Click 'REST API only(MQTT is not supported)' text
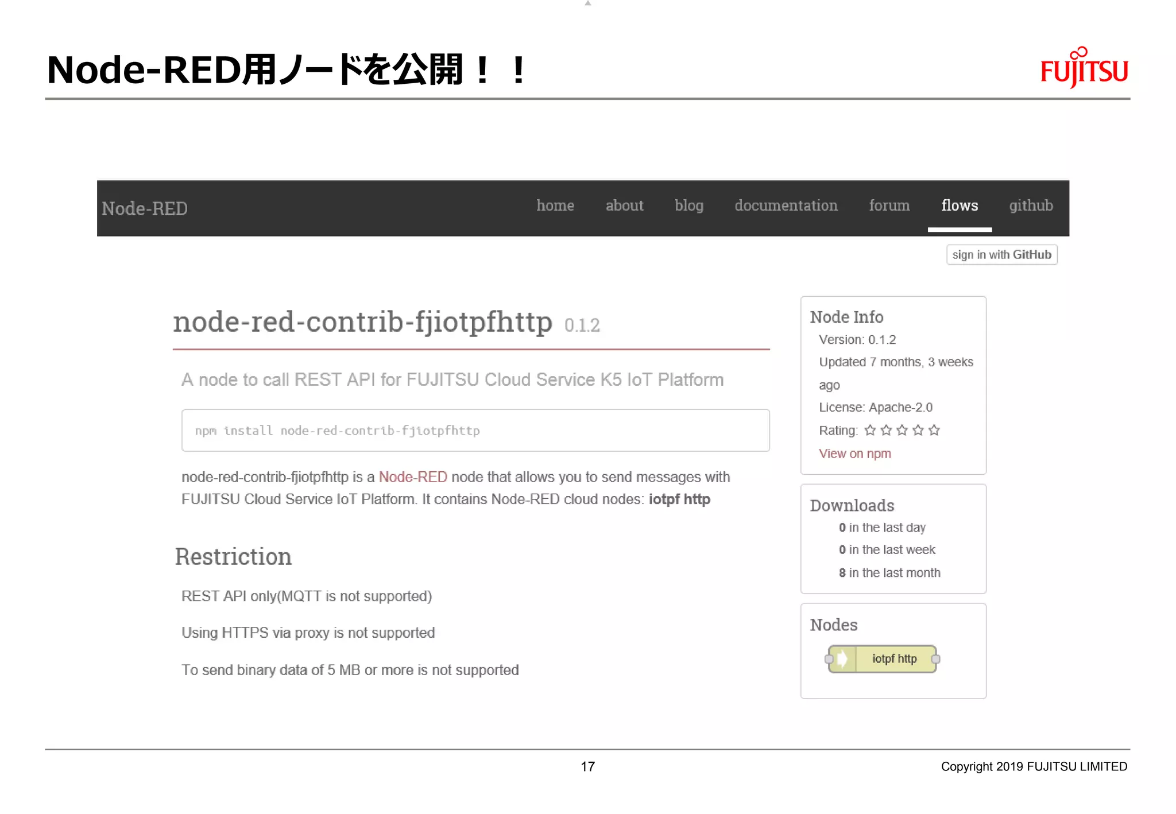The image size is (1176, 814). tap(307, 596)
